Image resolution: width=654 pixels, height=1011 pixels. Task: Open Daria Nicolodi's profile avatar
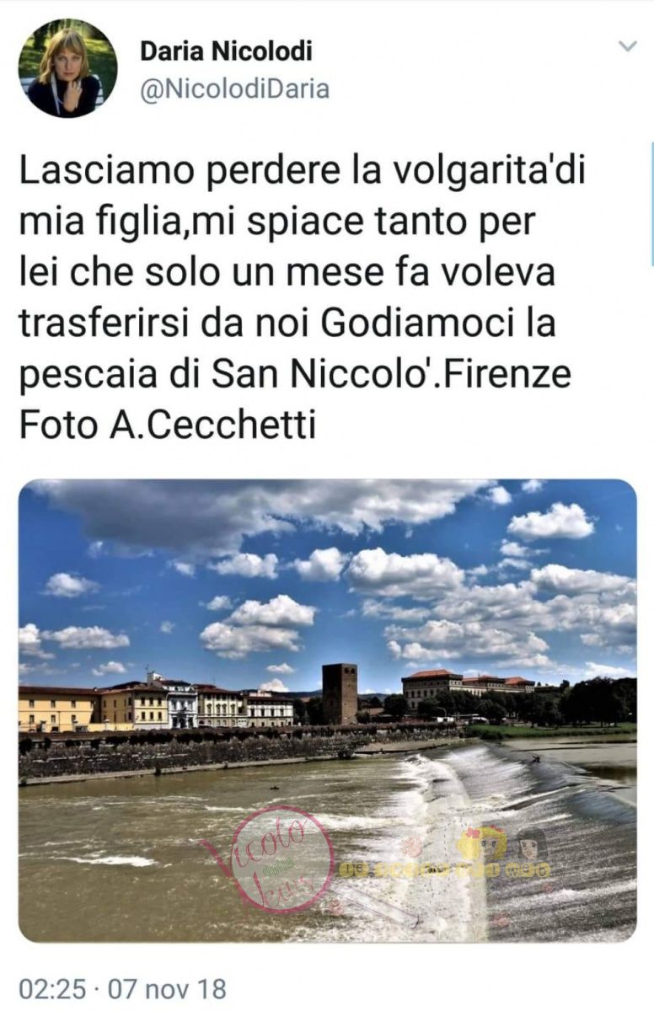click(x=68, y=68)
